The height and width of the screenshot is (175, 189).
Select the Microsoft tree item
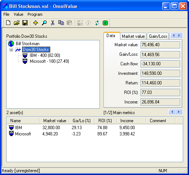[x=49, y=61]
